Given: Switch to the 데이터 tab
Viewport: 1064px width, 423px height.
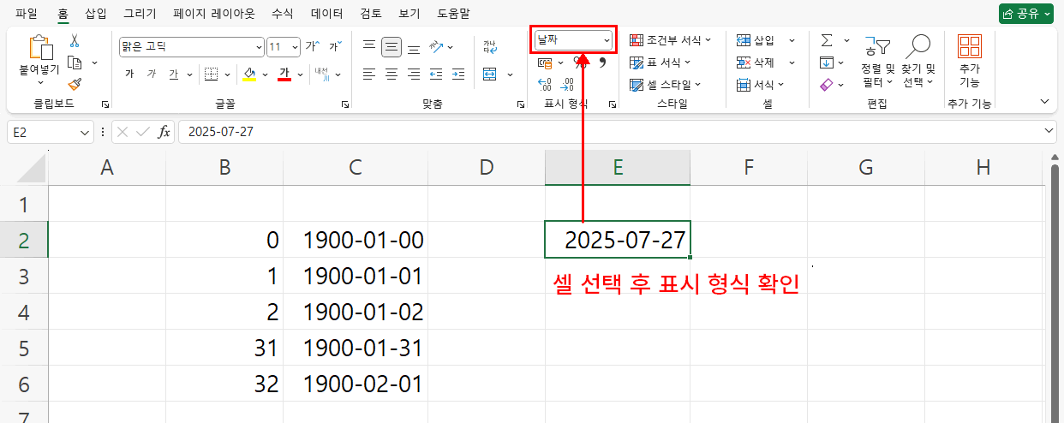Looking at the screenshot, I should [327, 13].
